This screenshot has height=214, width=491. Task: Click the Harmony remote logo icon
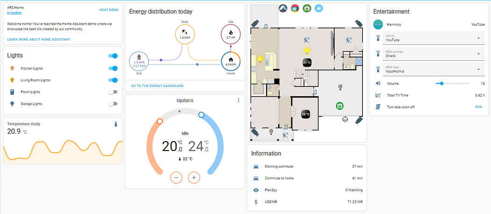pos(378,24)
